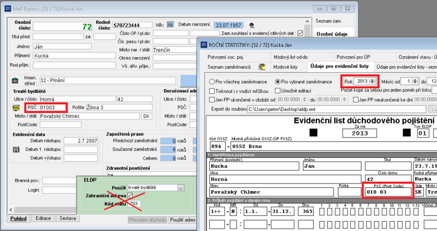The image size is (437, 231).
Task: Switch to Potvrzení soc. poj. tab
Action: tap(226, 57)
